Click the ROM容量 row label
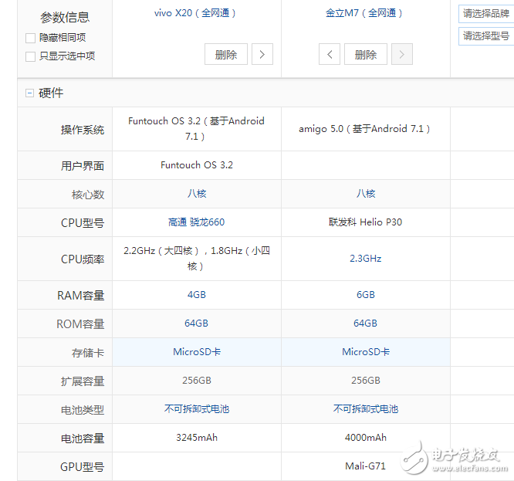 [x=80, y=324]
